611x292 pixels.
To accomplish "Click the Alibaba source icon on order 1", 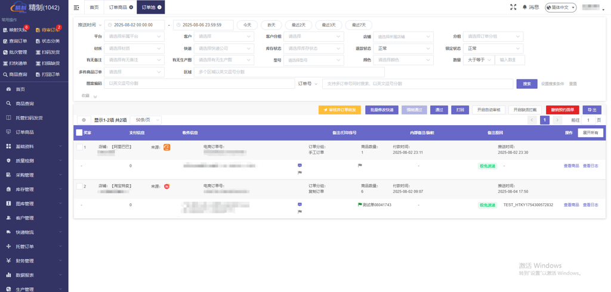I will (166, 147).
